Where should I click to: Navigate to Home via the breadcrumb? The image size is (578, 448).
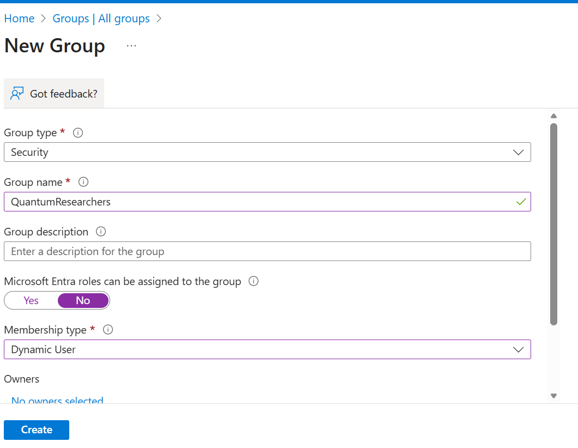(19, 18)
